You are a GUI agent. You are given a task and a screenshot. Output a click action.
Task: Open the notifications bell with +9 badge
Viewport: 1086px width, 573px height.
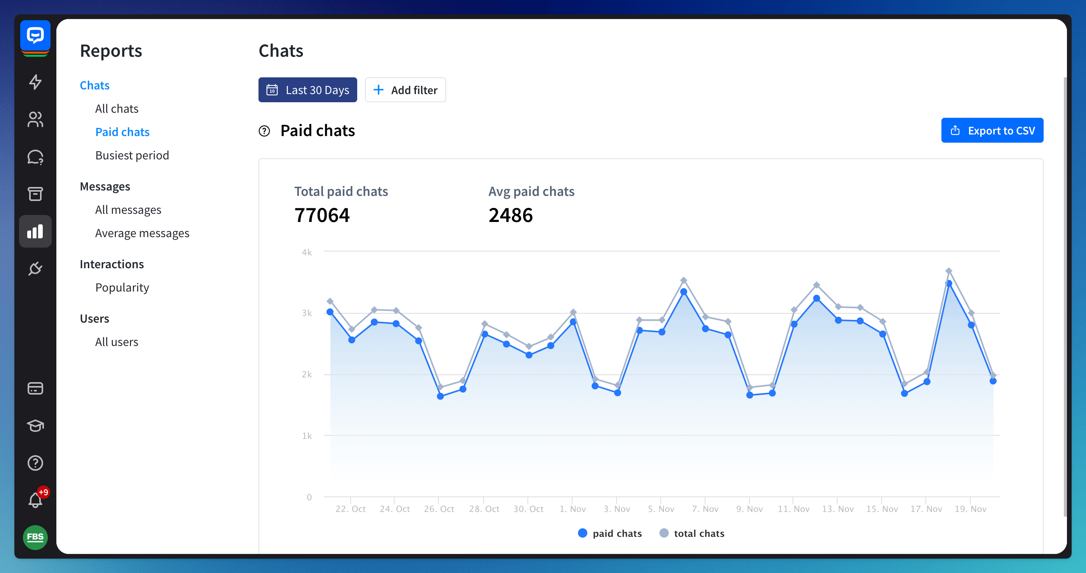35,500
